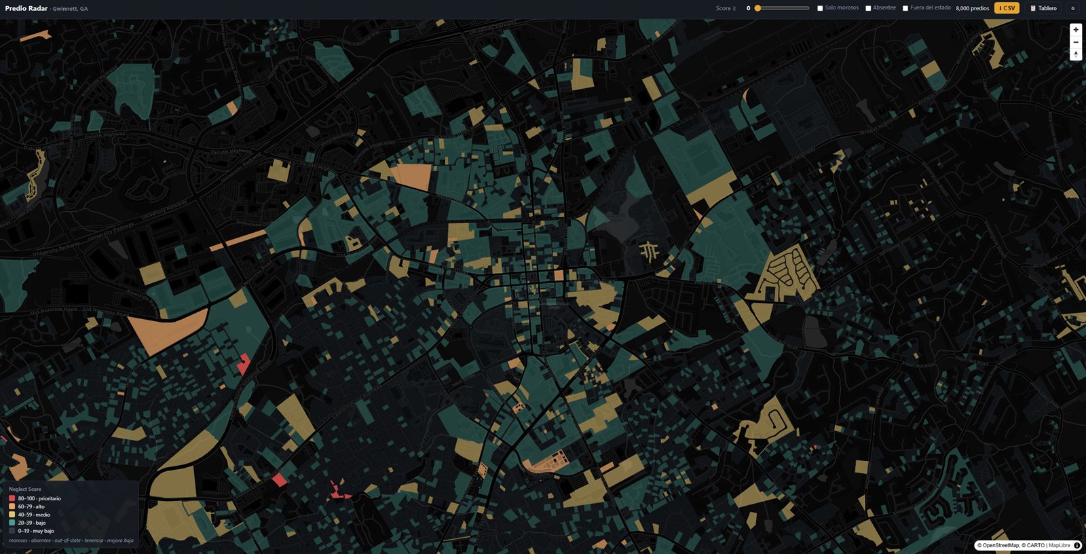Open the CARTO attribution link
Screen dimensions: 1086x554
tap(1033, 545)
